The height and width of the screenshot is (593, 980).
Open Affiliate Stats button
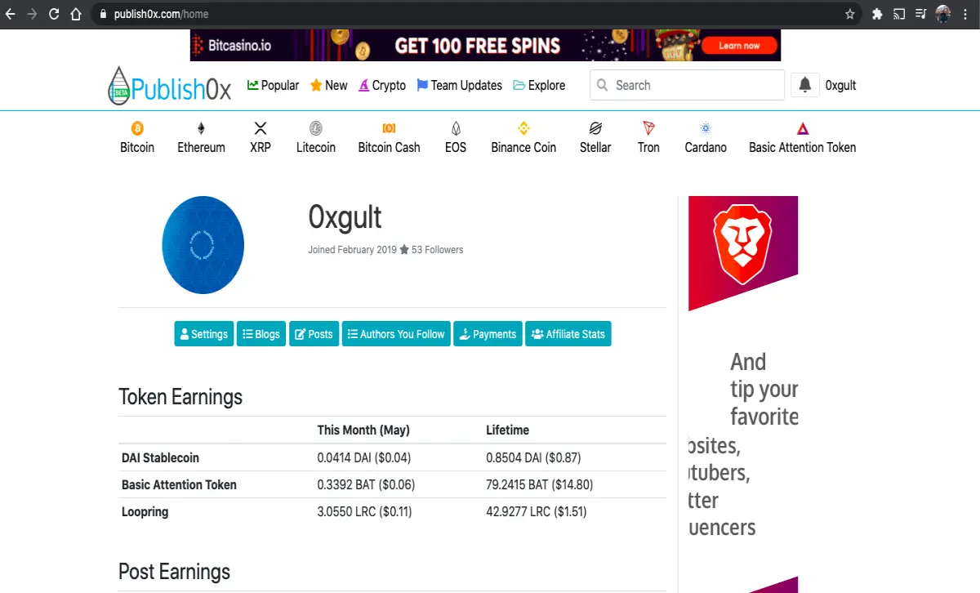tap(568, 334)
